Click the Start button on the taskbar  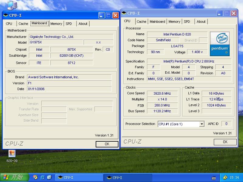[15, 177]
